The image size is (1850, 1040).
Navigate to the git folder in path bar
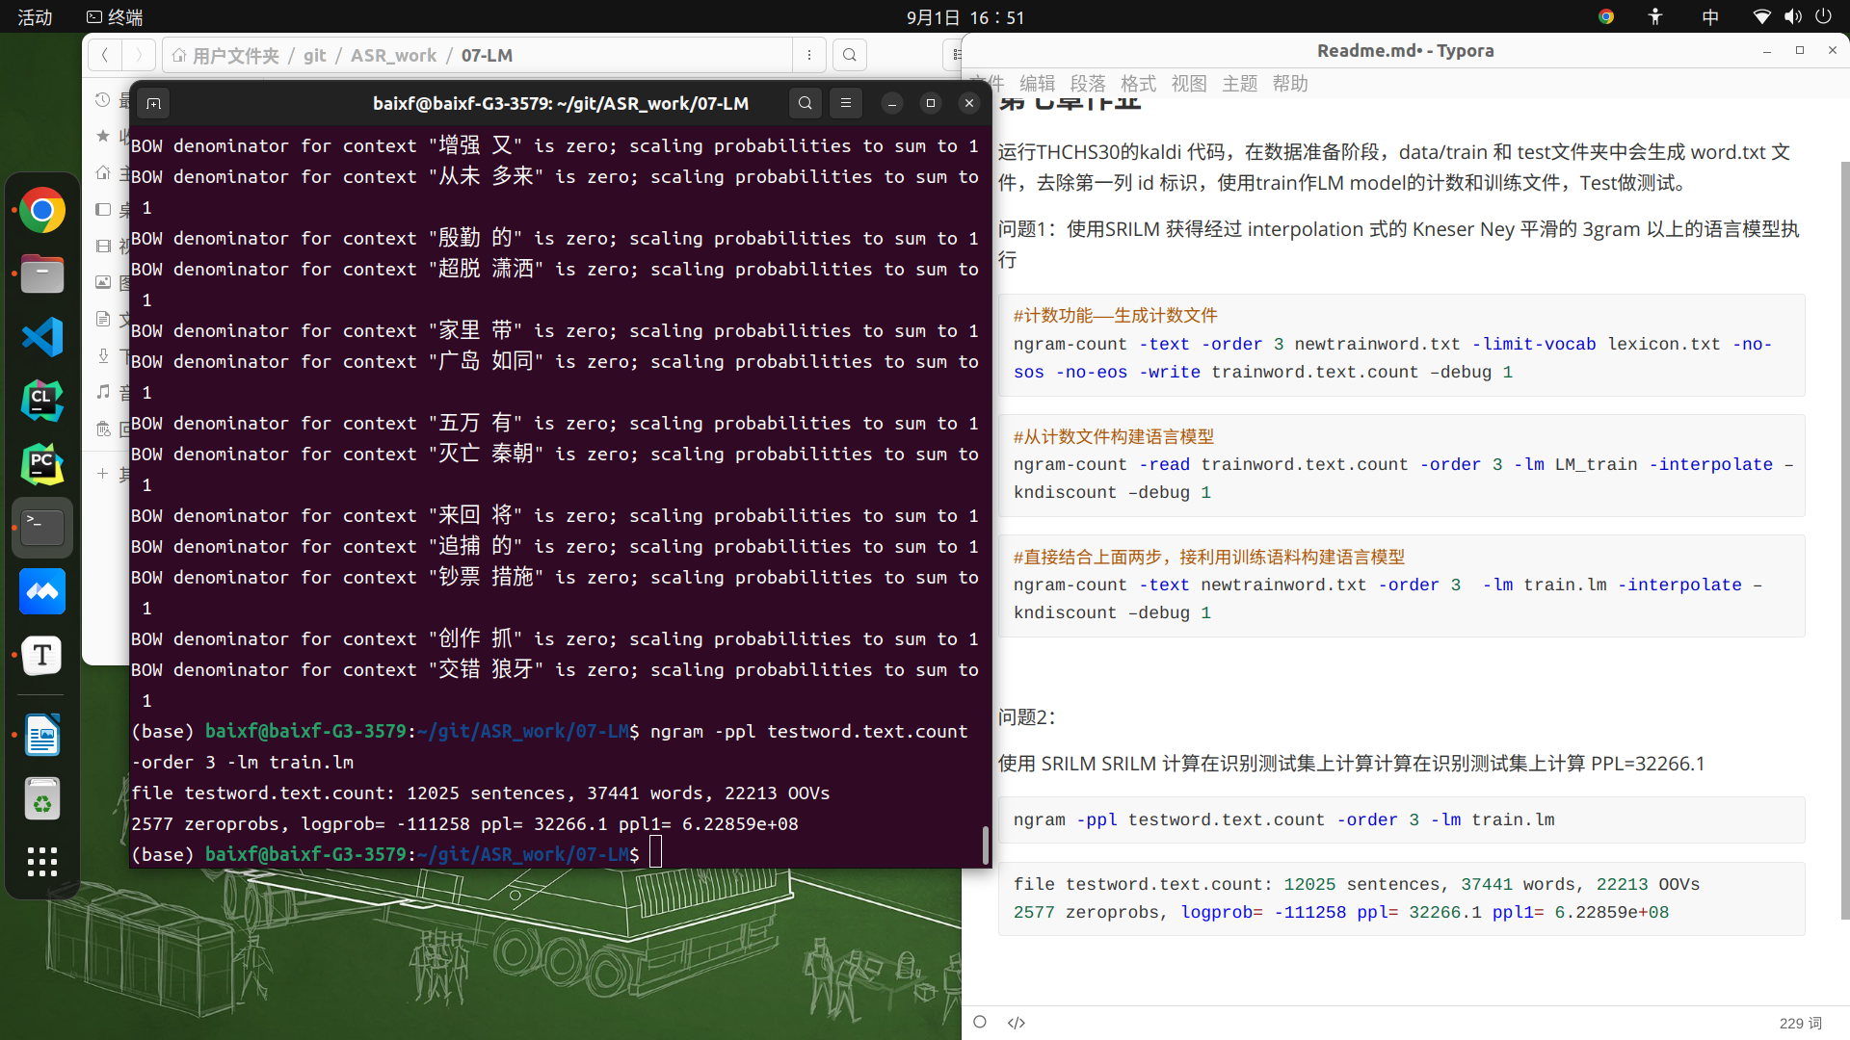[x=315, y=56]
